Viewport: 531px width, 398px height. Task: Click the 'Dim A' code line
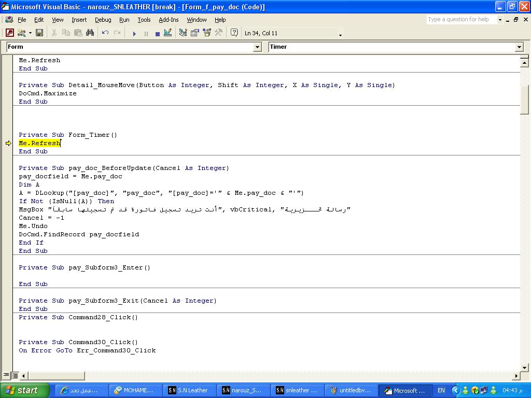(x=29, y=184)
